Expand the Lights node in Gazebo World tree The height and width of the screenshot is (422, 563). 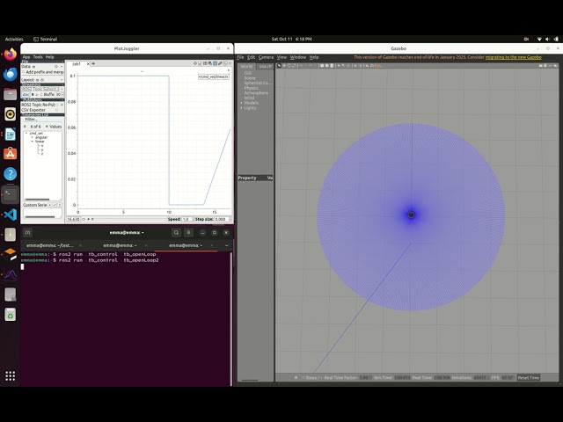tap(242, 108)
